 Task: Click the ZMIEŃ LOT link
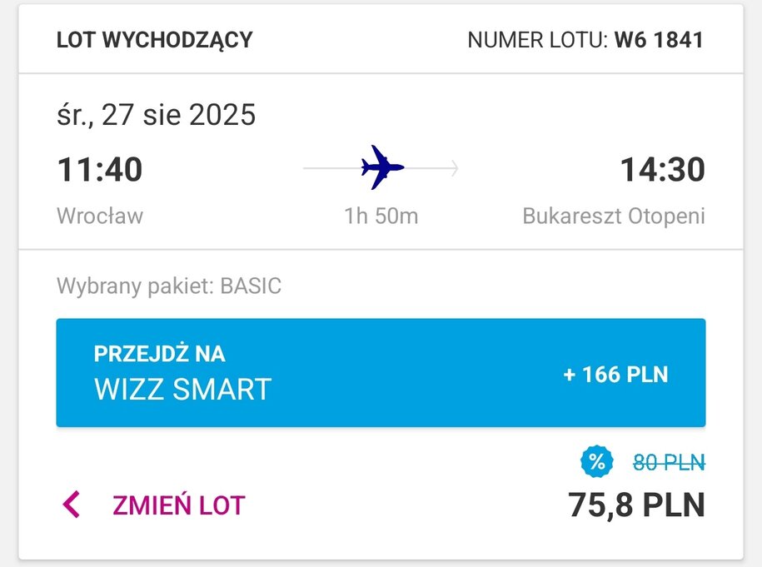(x=179, y=505)
